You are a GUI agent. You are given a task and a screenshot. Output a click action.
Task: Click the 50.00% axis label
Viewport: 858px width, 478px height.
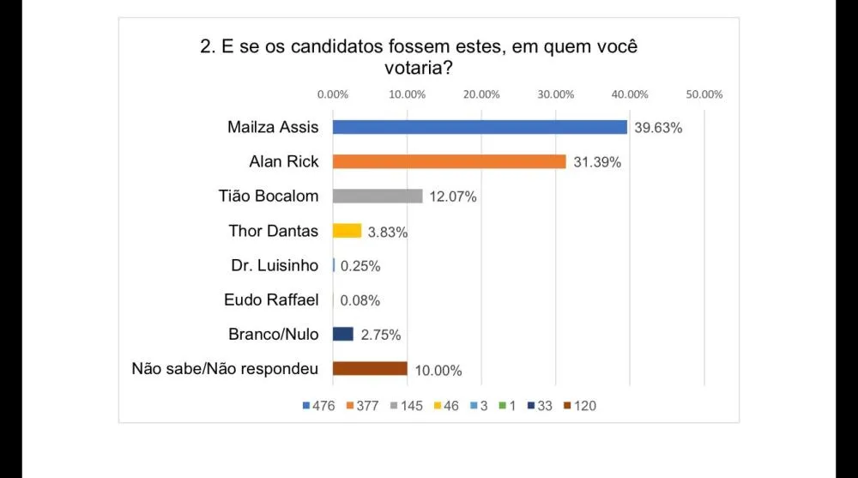(704, 94)
